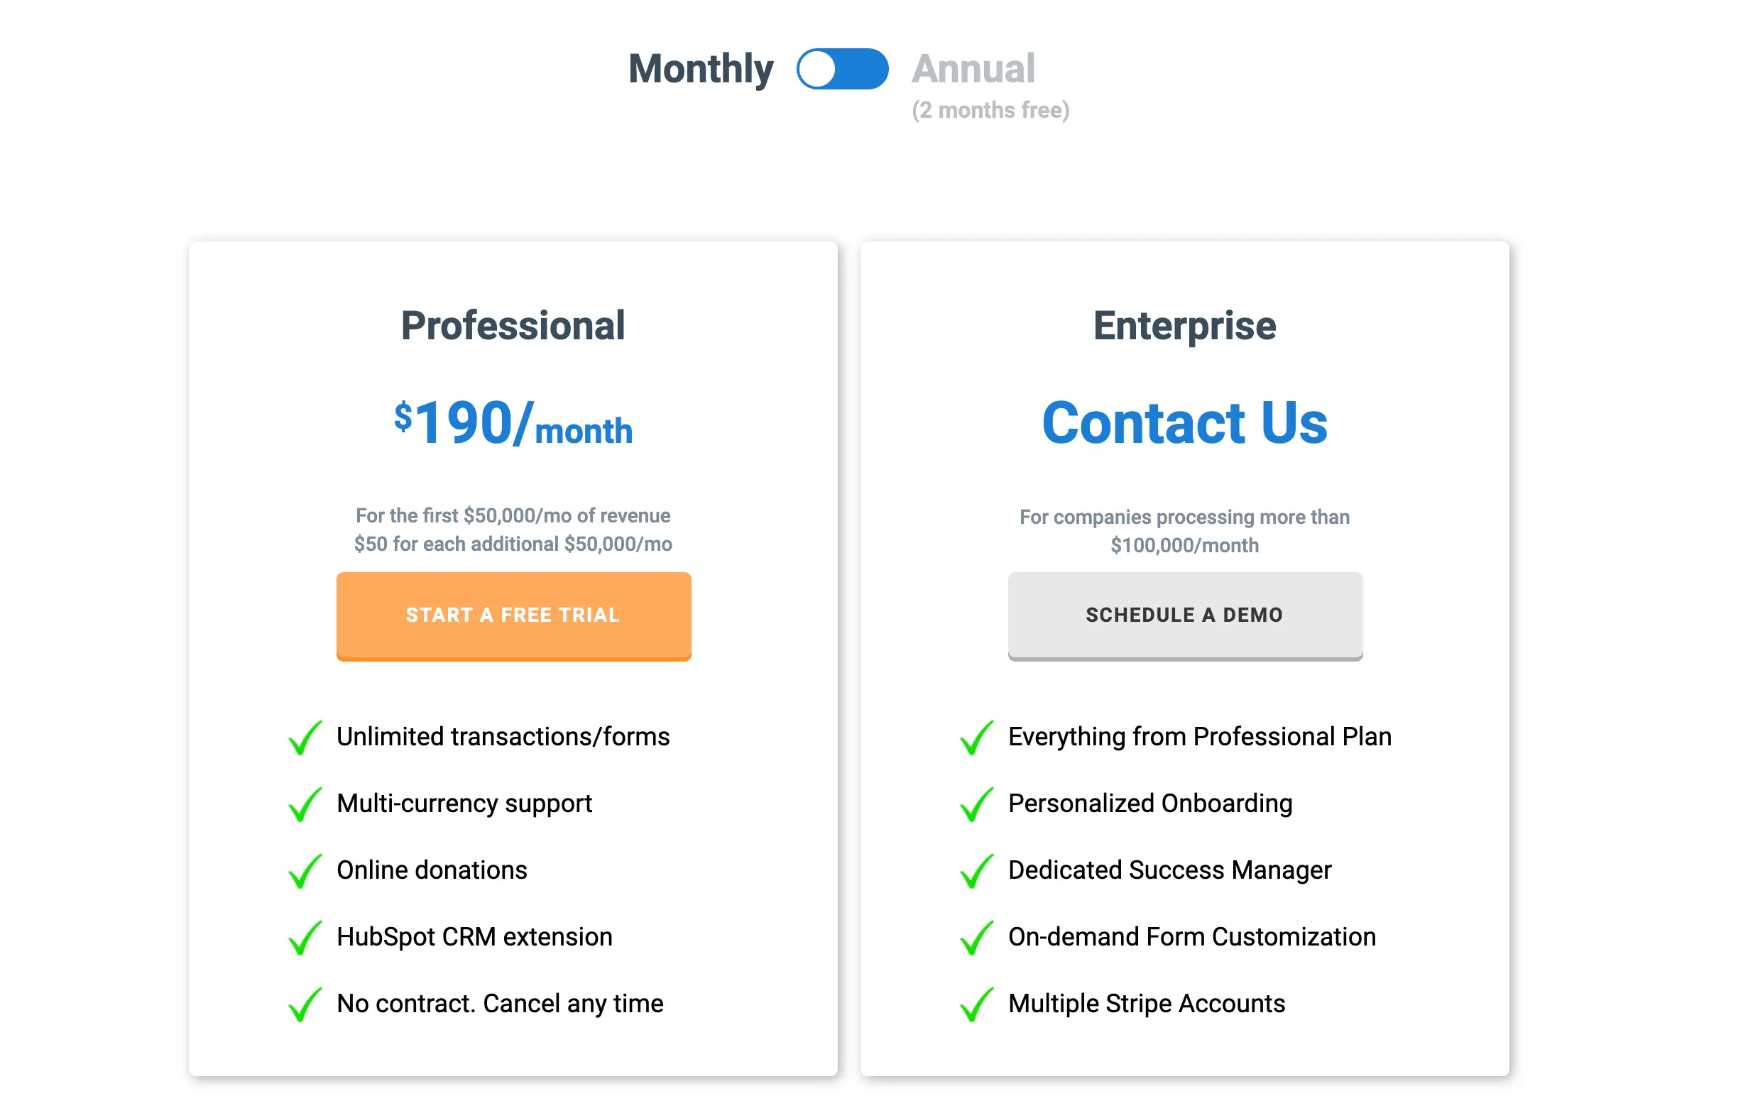1748x1096 pixels.
Task: Click checkmark beside Unlimited transactions/forms
Action: point(305,738)
